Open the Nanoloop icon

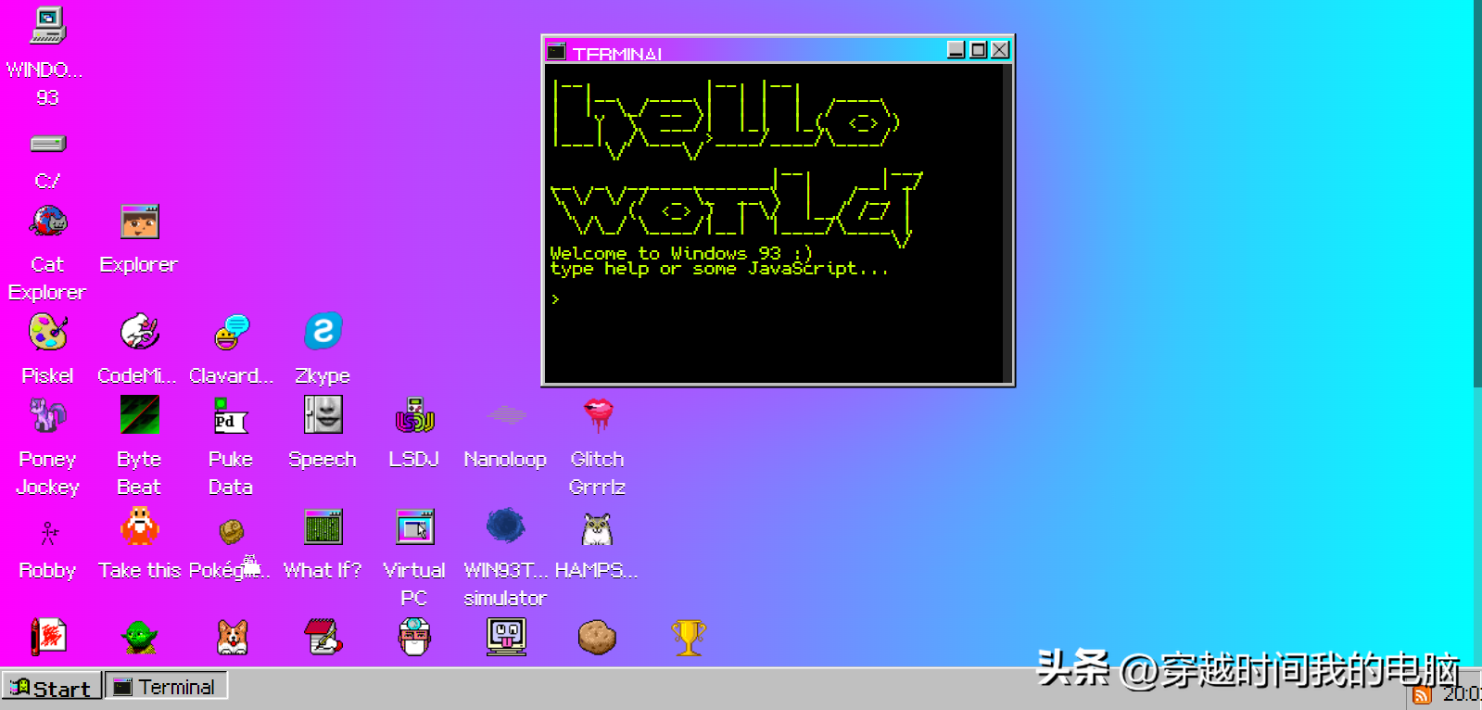(506, 415)
